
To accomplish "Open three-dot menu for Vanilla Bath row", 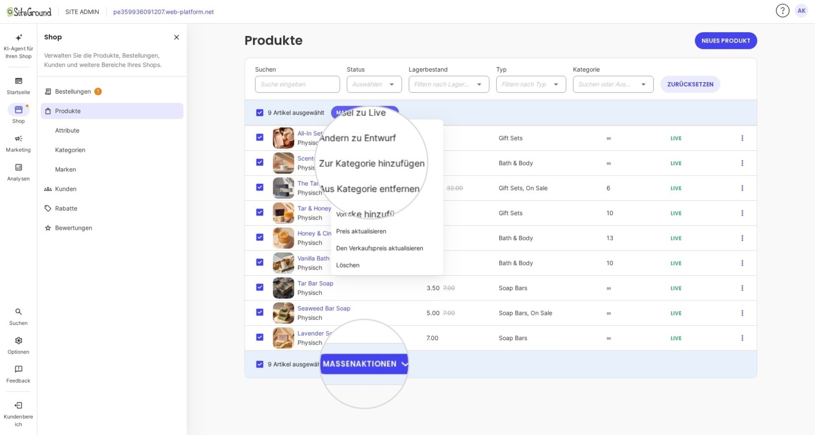I will point(742,263).
